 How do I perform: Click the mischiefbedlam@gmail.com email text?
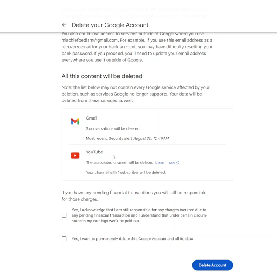click(90, 41)
